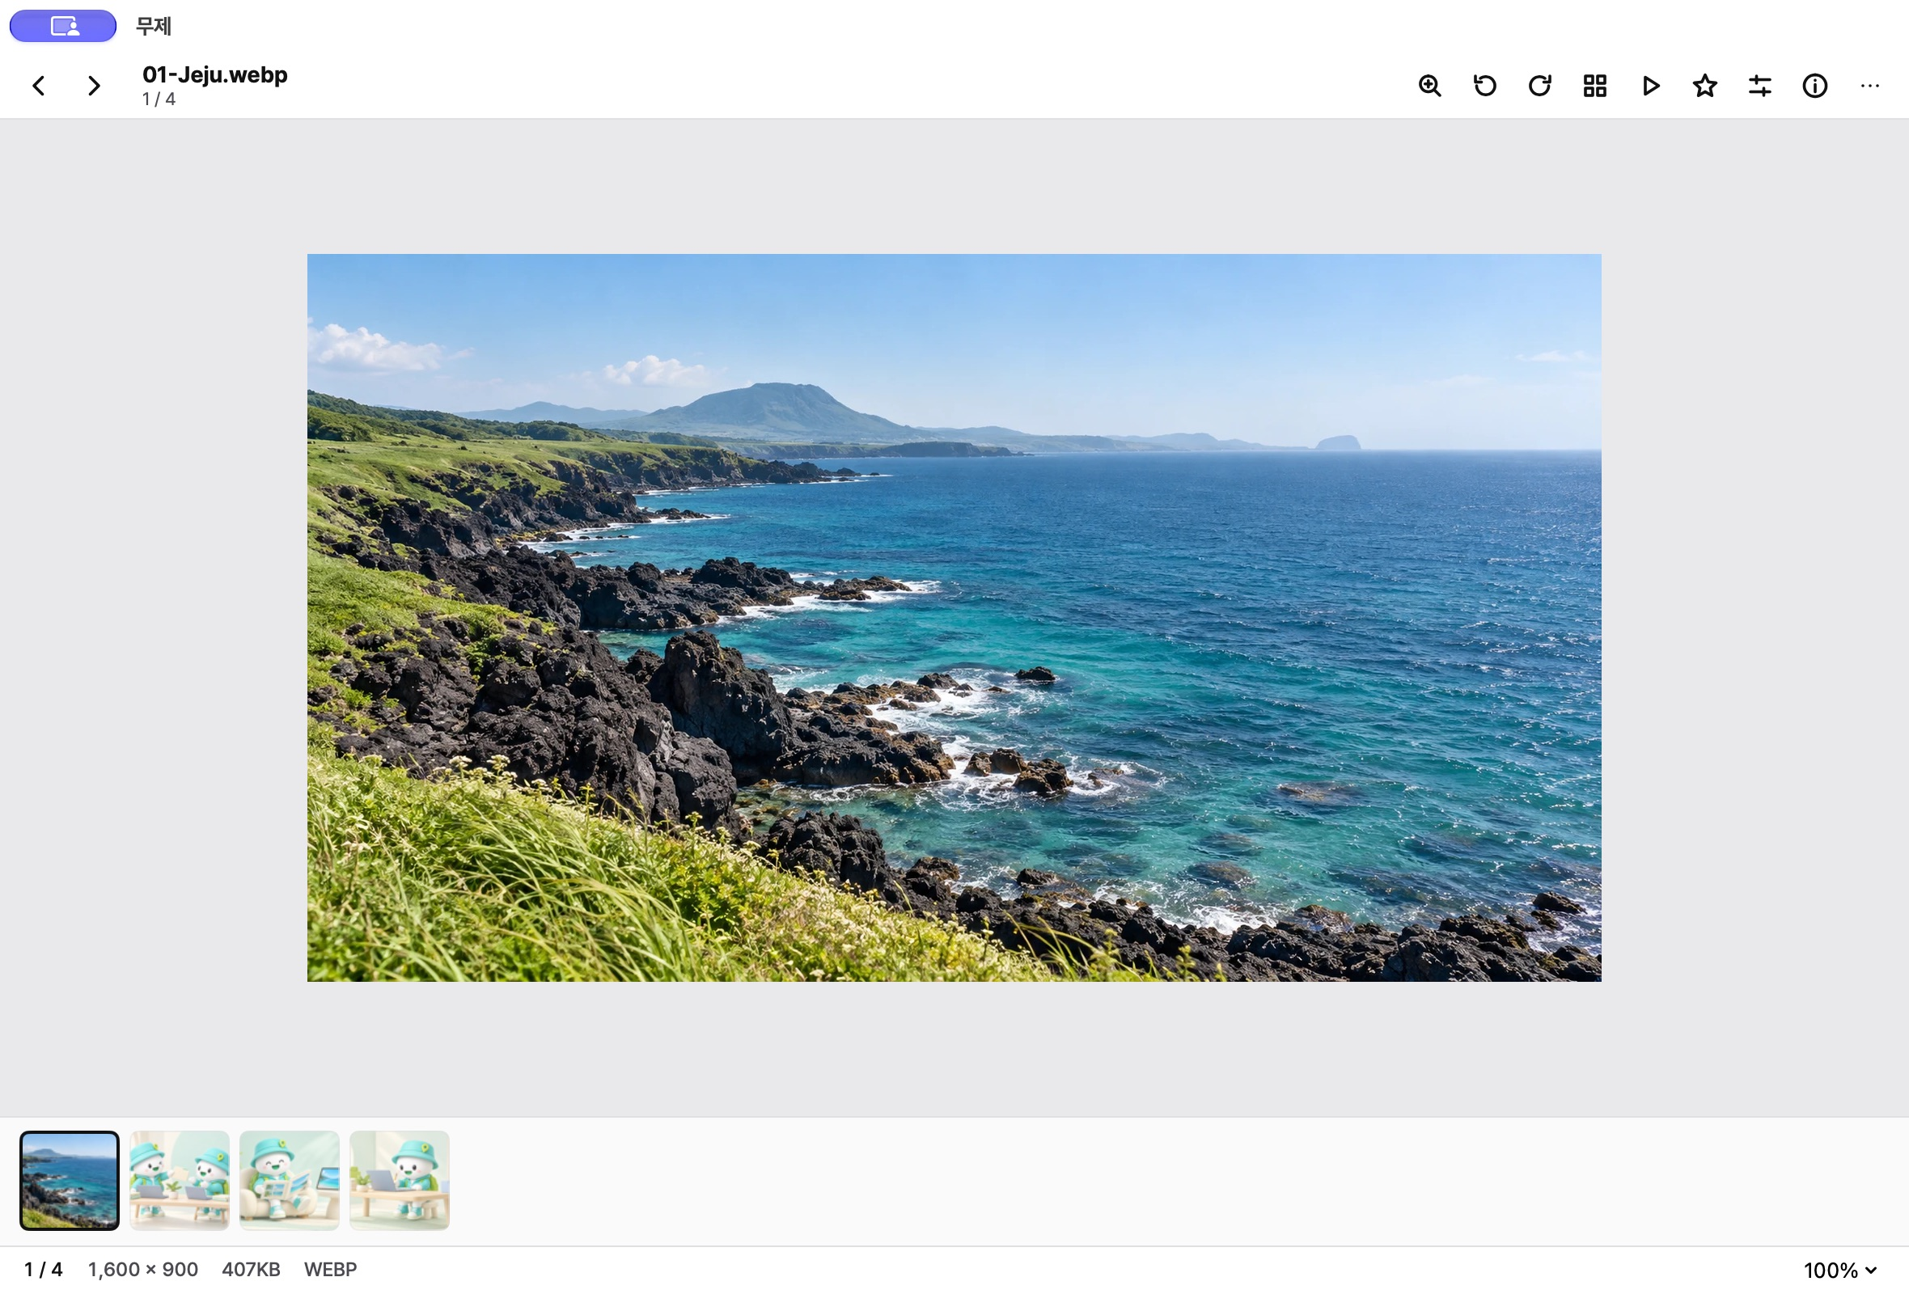Open the image adjustment sliders icon
The height and width of the screenshot is (1294, 1909).
(1759, 86)
